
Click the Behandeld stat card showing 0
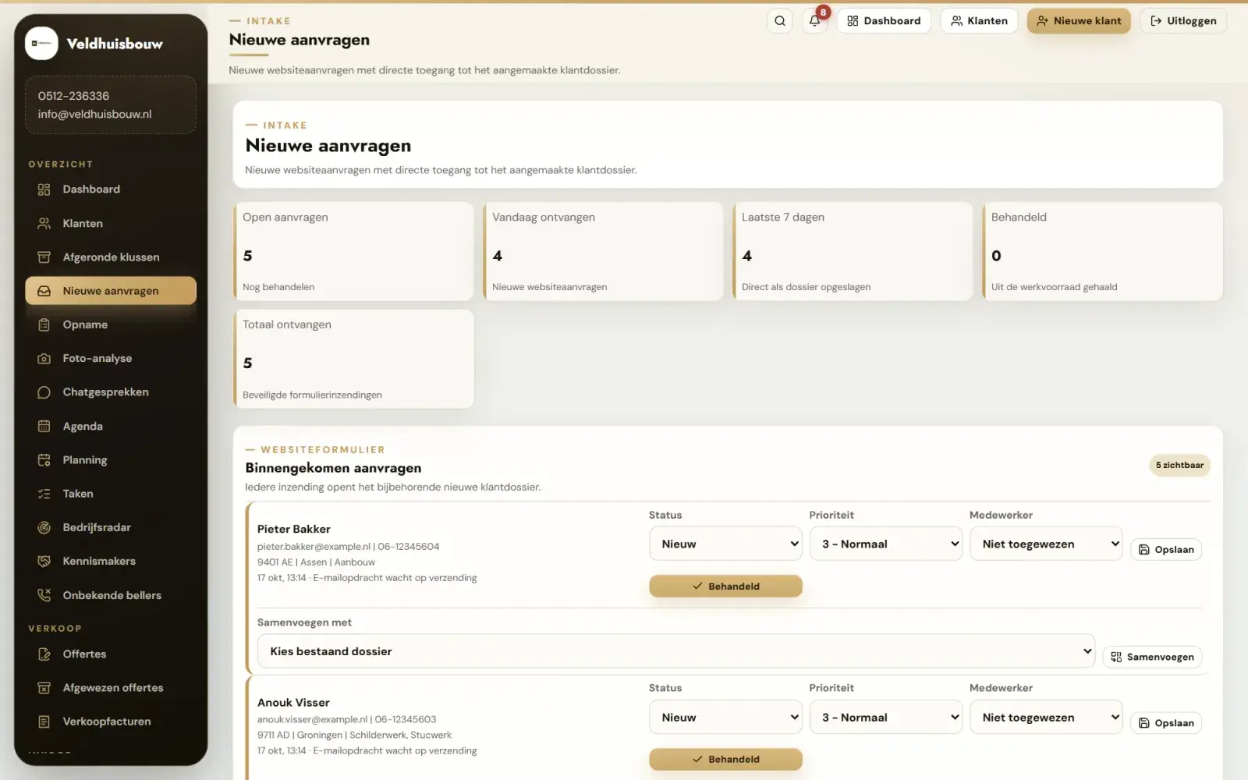(1102, 252)
